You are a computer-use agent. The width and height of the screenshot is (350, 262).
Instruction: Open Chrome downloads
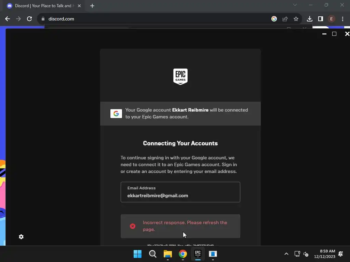point(310,19)
